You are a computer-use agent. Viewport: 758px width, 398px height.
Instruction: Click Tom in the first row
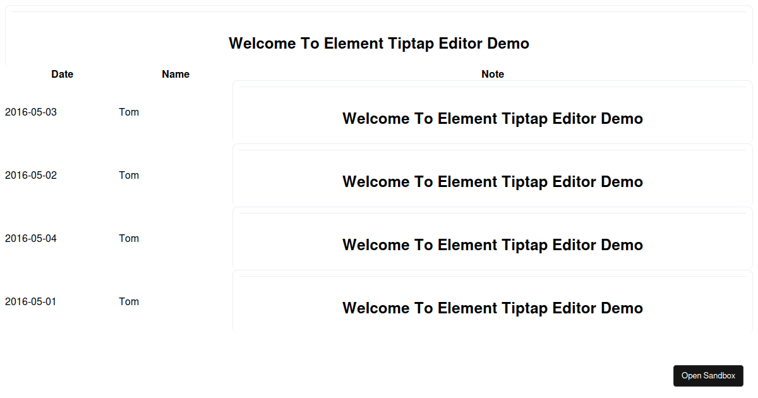pyautogui.click(x=129, y=112)
